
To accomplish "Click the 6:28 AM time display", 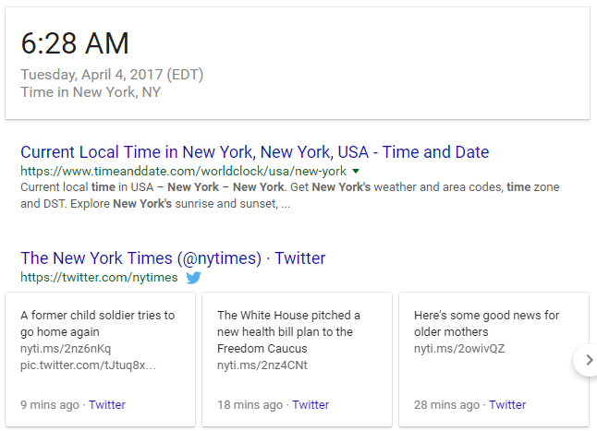I will pyautogui.click(x=75, y=43).
